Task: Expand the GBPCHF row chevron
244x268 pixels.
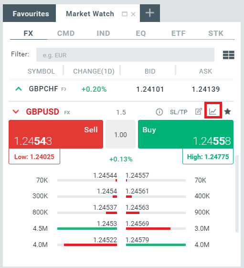Action: click(x=19, y=89)
